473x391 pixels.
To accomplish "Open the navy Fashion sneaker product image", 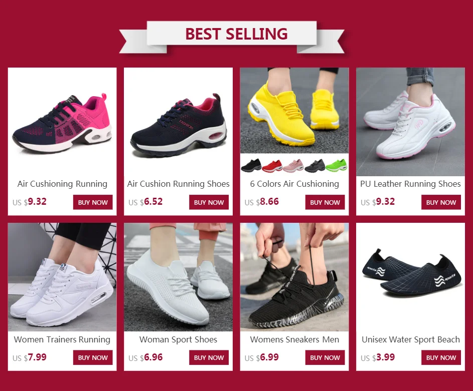I will [178, 122].
